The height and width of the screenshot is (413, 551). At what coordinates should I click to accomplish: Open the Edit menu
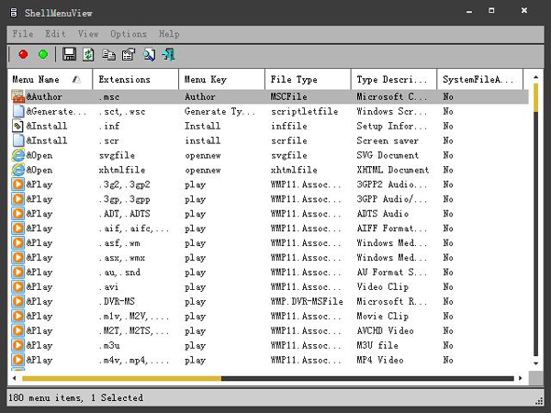pos(55,34)
